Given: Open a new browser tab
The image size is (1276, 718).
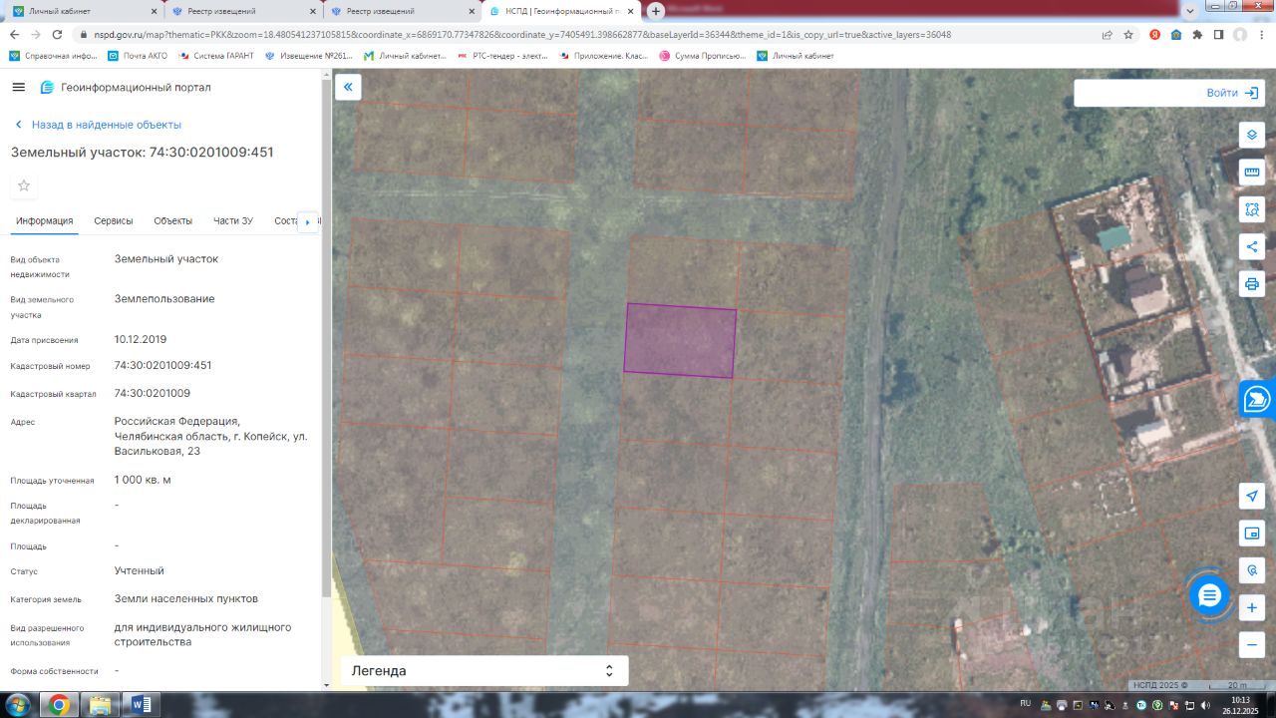Looking at the screenshot, I should pyautogui.click(x=656, y=11).
